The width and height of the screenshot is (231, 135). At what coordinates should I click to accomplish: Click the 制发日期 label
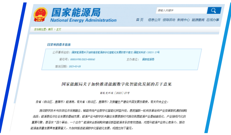pyautogui.click(x=61, y=67)
